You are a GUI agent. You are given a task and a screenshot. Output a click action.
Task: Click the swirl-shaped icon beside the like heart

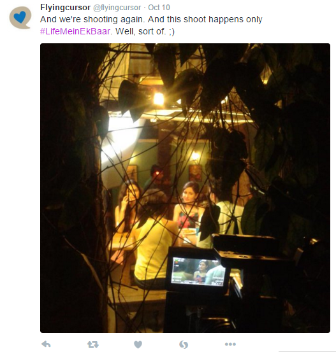point(184,344)
